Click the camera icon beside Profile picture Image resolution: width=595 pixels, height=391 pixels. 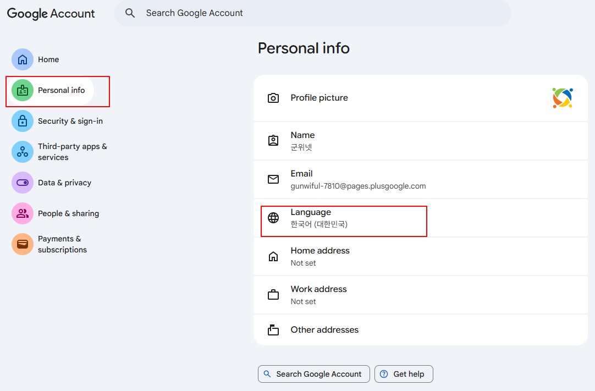point(273,98)
